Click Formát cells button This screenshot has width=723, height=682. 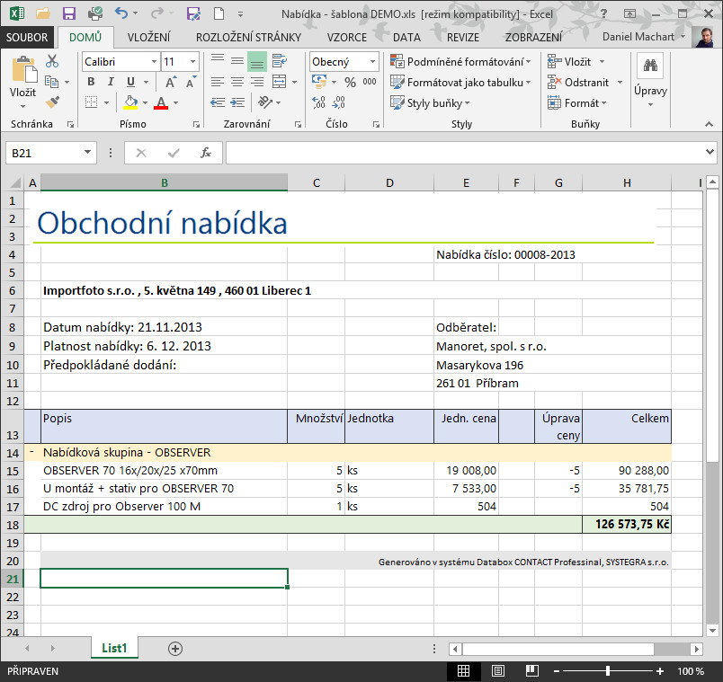(x=576, y=102)
